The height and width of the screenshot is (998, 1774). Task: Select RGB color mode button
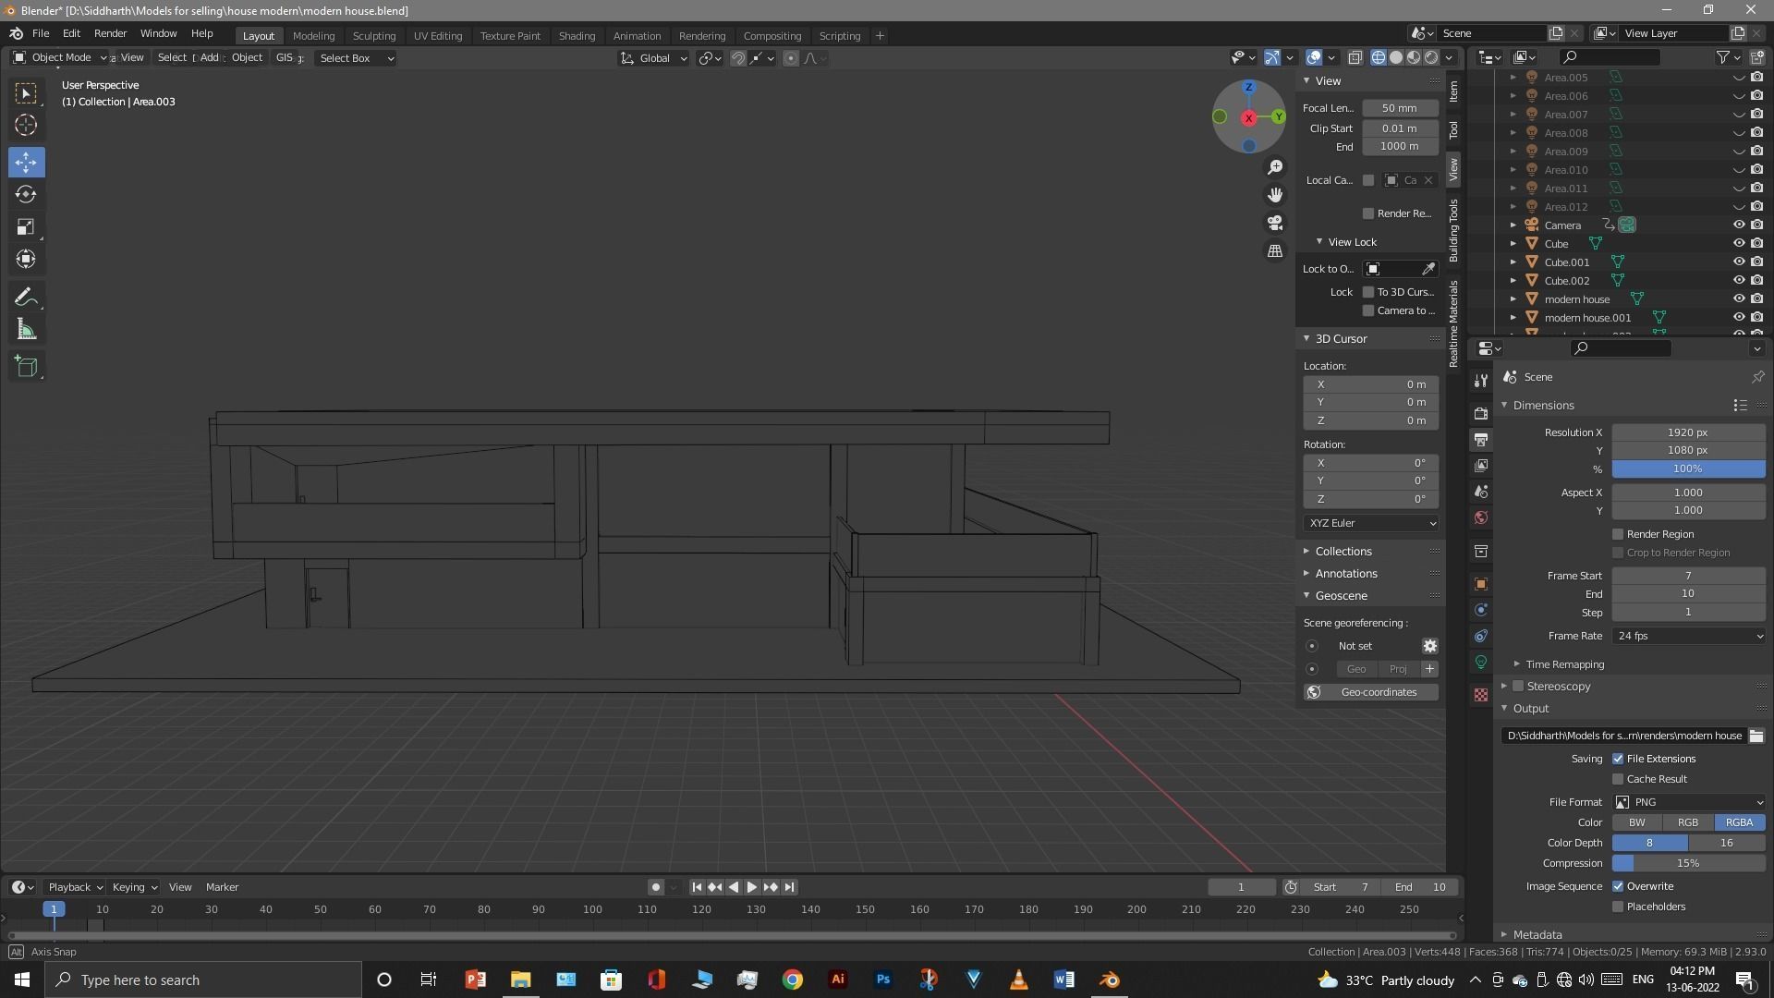(1688, 822)
